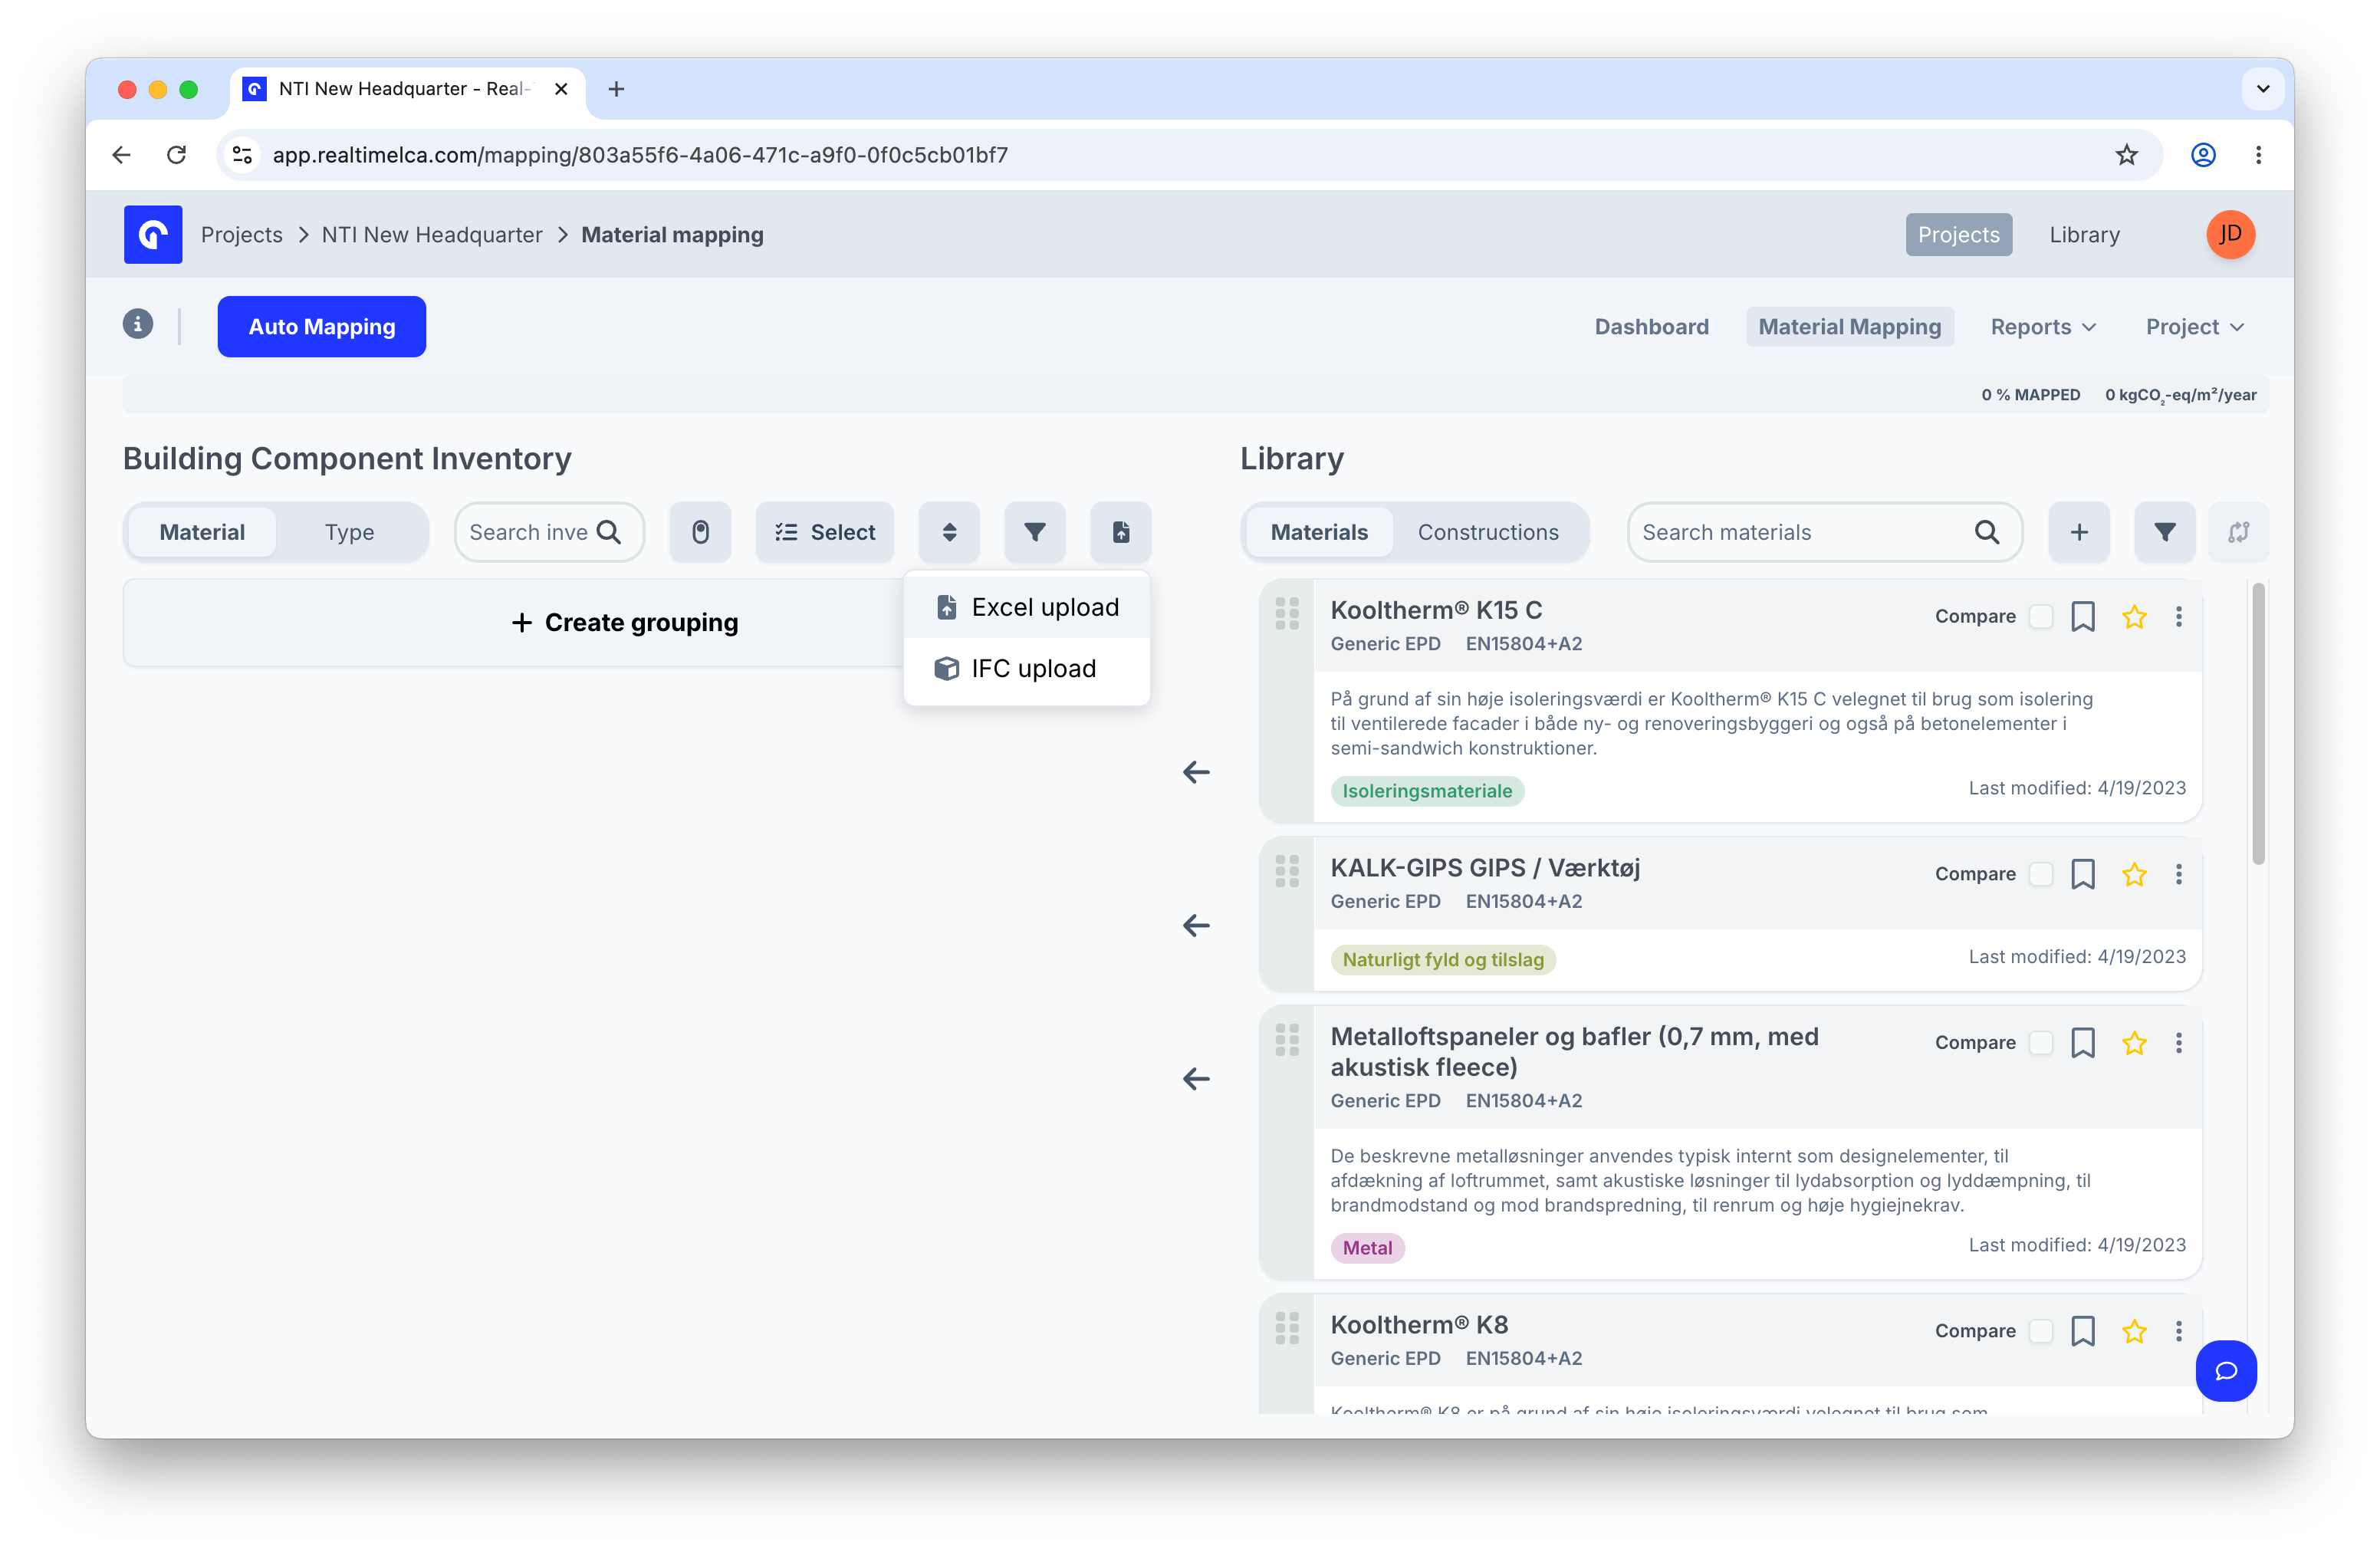
Task: Open more options for Kooltherm K15 C
Action: (x=2179, y=616)
